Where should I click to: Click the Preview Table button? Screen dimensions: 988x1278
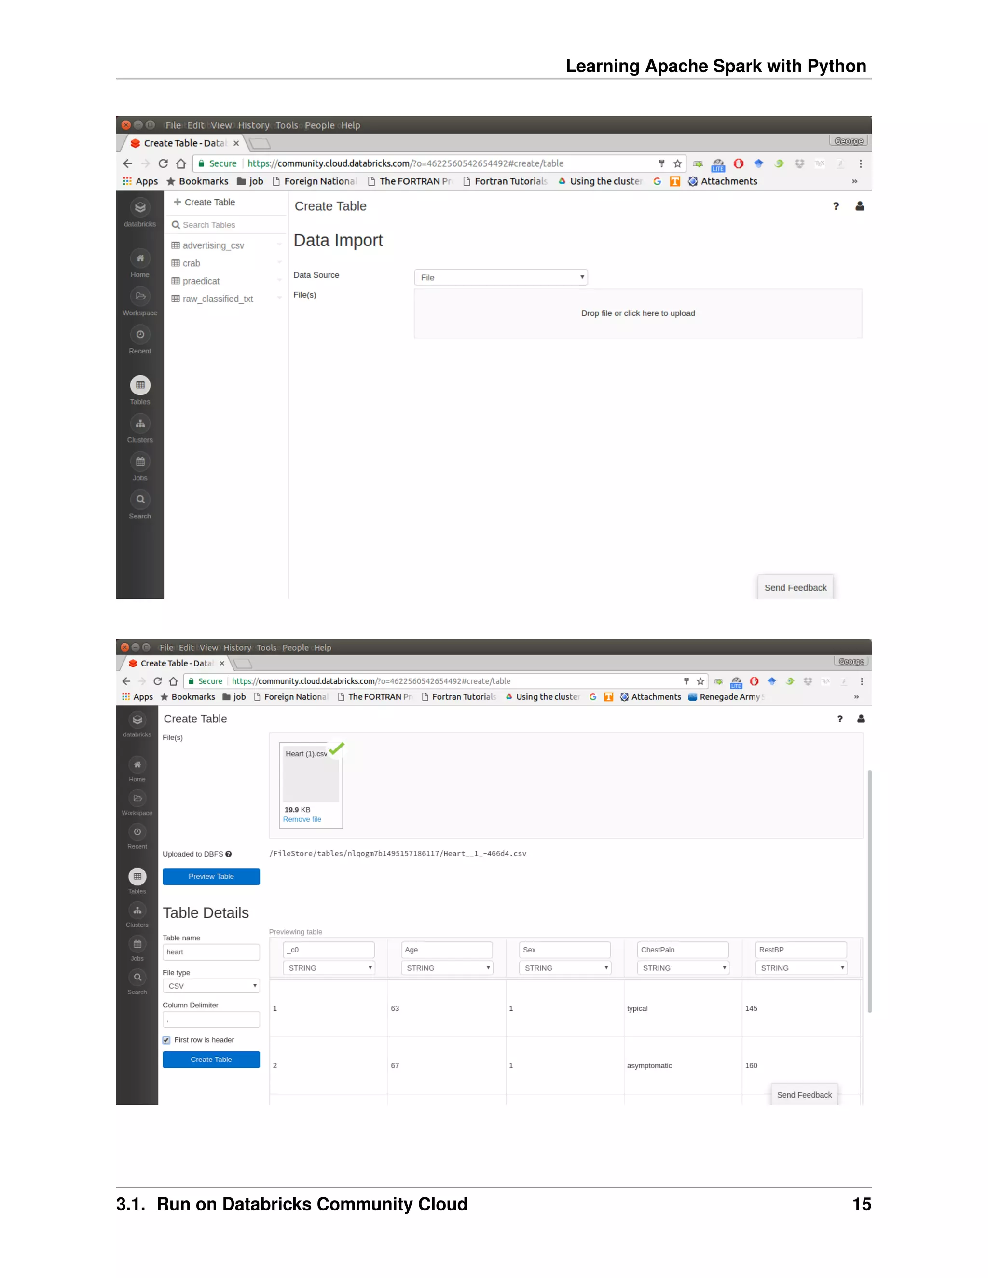[x=211, y=876]
